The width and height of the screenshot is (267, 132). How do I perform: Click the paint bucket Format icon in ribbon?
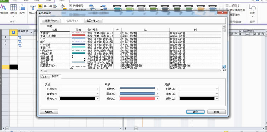pos(63,7)
